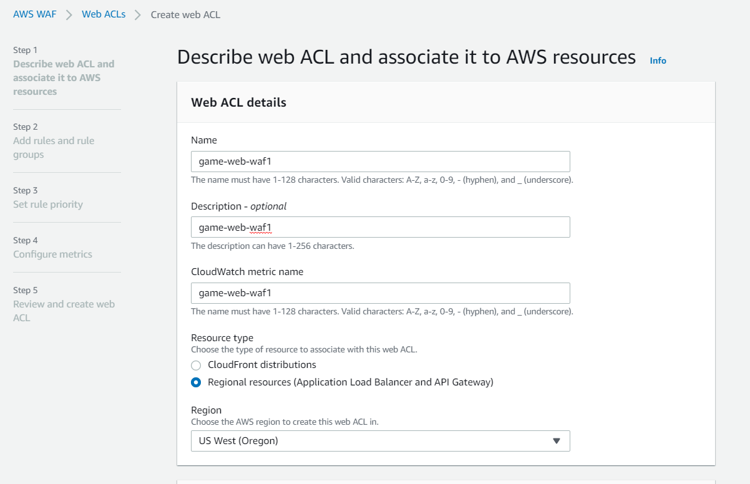Open the AWS WAF breadcrumb link

pyautogui.click(x=35, y=14)
